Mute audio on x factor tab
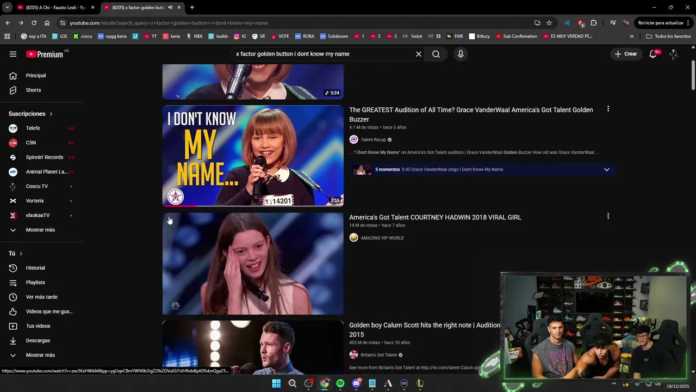Viewport: 696px width, 392px height. coord(170,8)
